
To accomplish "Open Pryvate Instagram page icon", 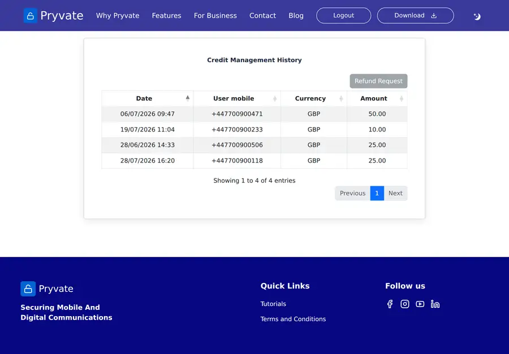I will 405,304.
